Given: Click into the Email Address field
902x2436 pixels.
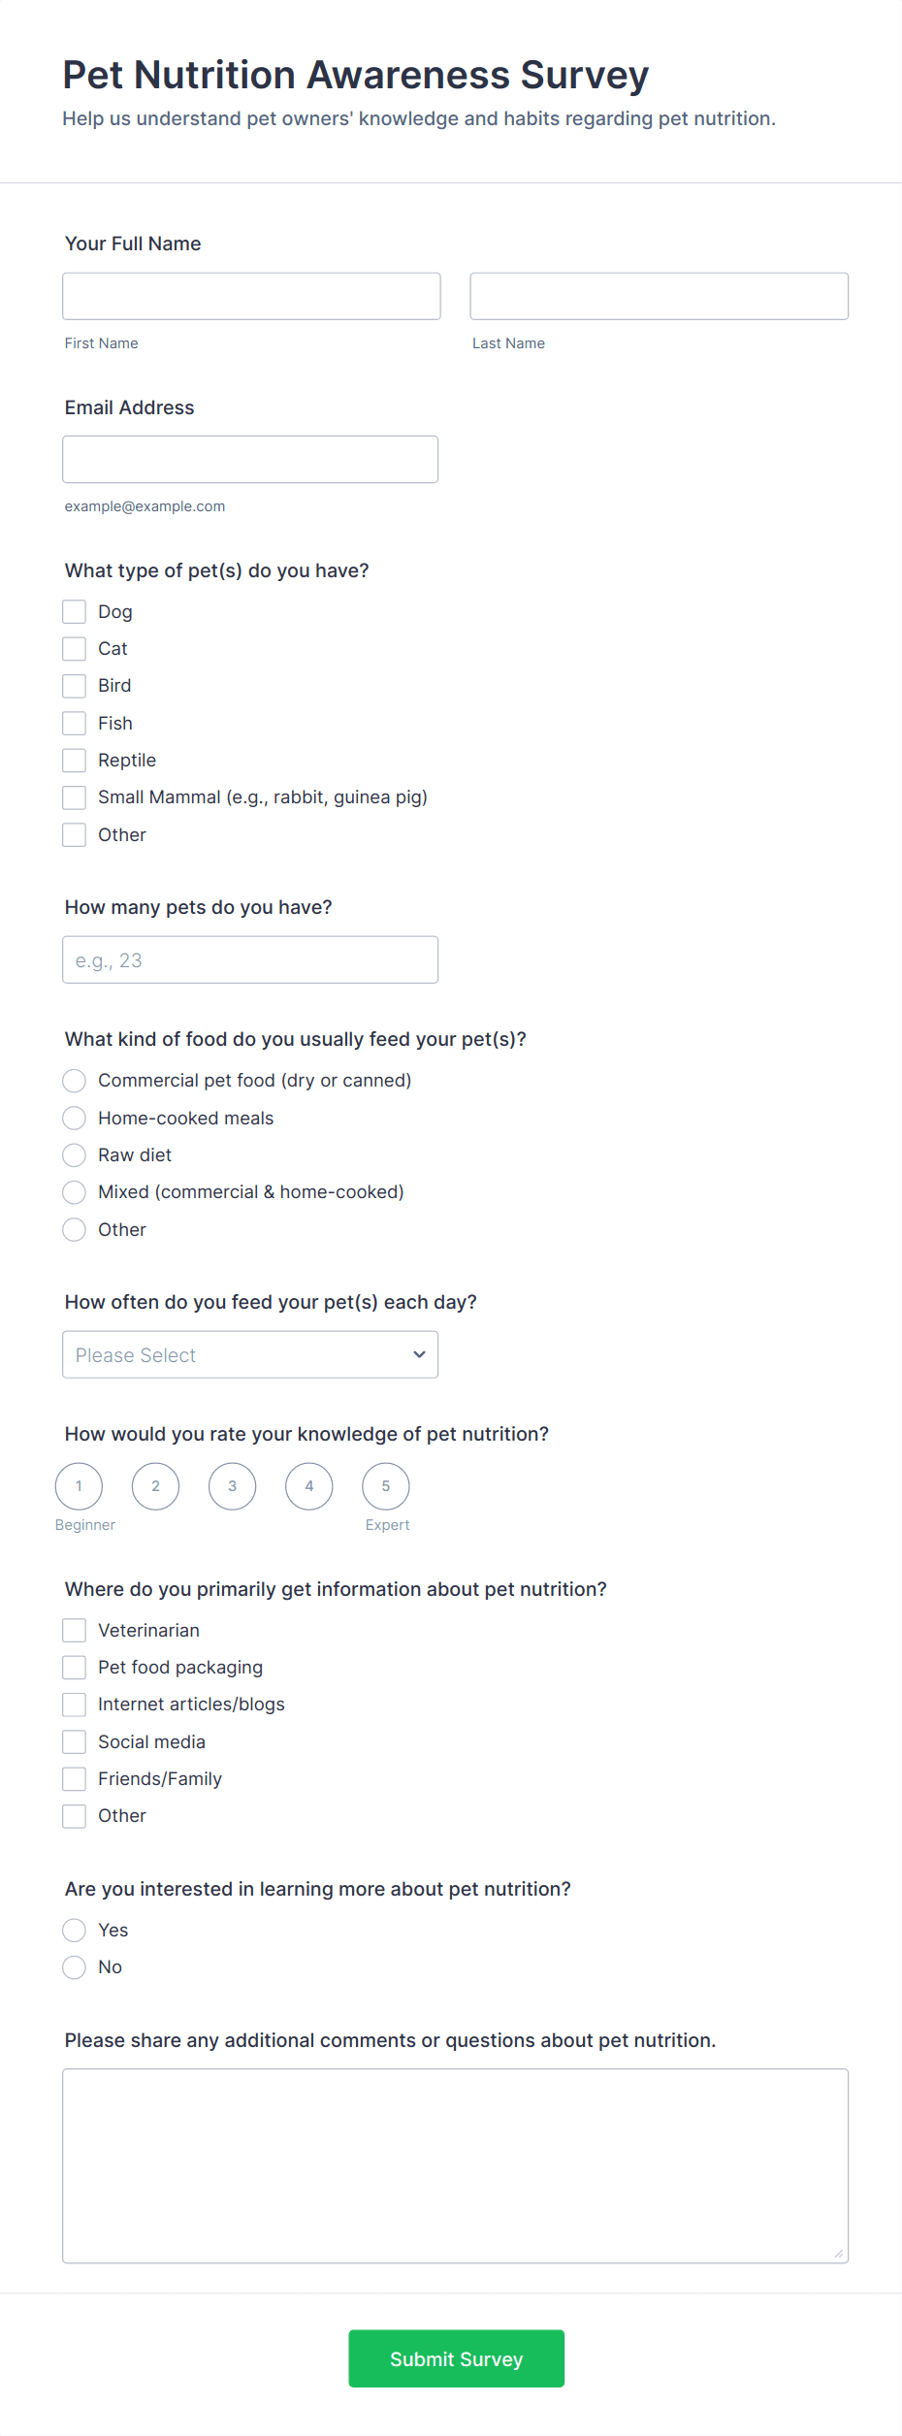Looking at the screenshot, I should coord(250,459).
